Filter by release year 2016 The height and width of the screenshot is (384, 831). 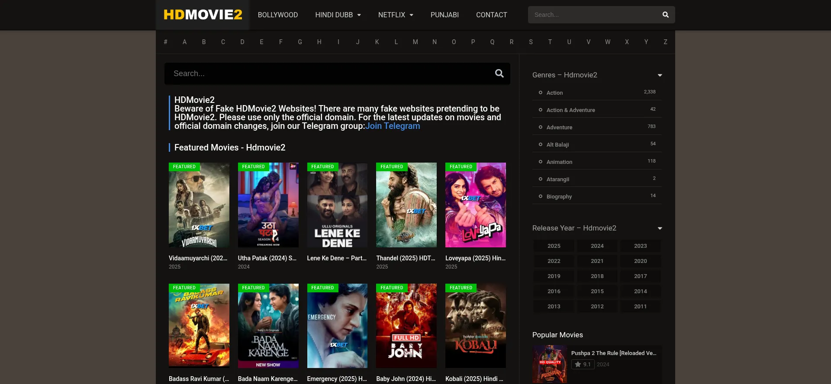tap(554, 291)
